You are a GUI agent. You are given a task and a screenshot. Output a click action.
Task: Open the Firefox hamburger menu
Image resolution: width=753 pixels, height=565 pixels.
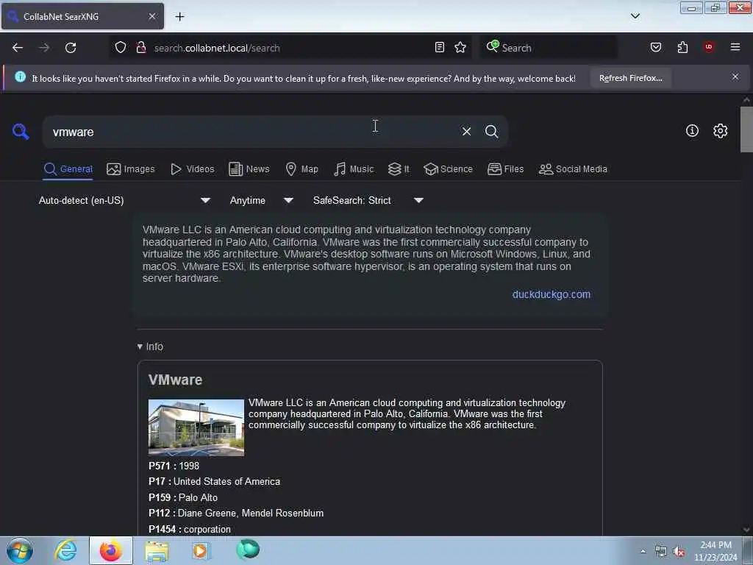click(735, 47)
